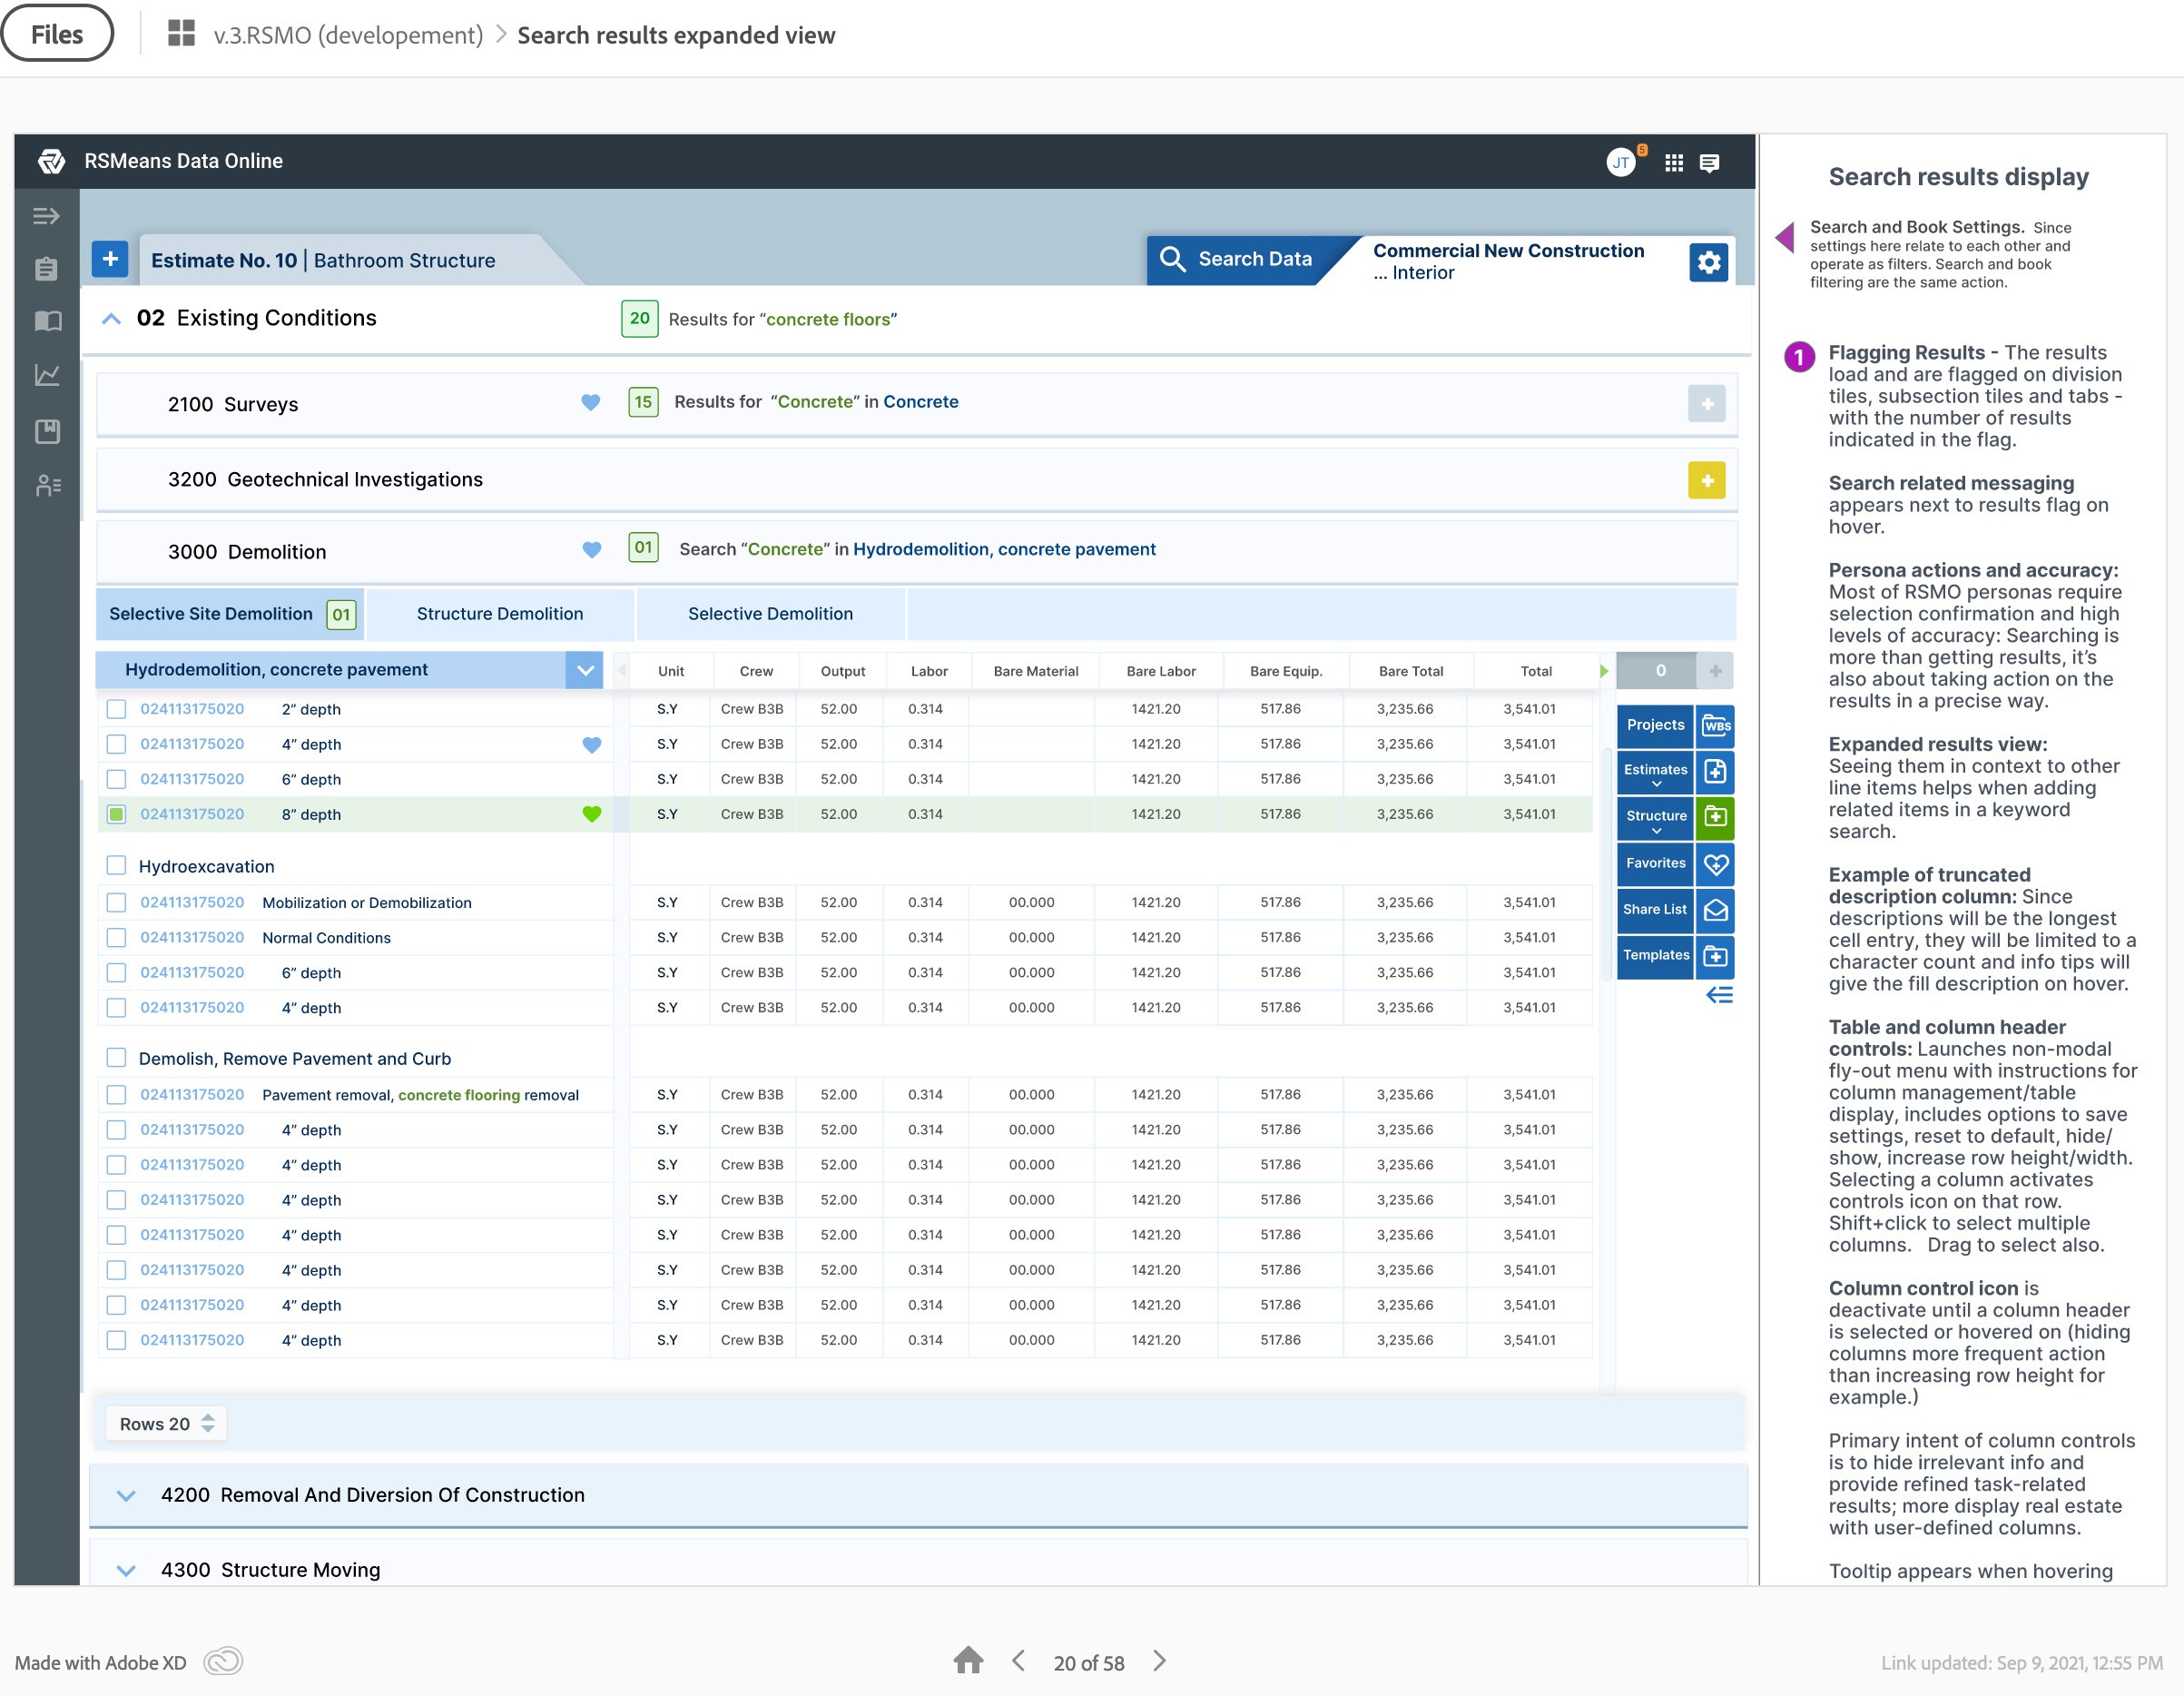
Task: Click the apps grid icon in header
Action: [x=1673, y=163]
